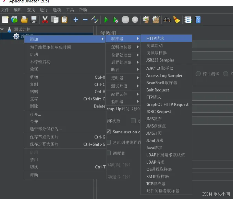Select 不停顿启动 context entry
The height and width of the screenshot is (199, 233).
65,62
